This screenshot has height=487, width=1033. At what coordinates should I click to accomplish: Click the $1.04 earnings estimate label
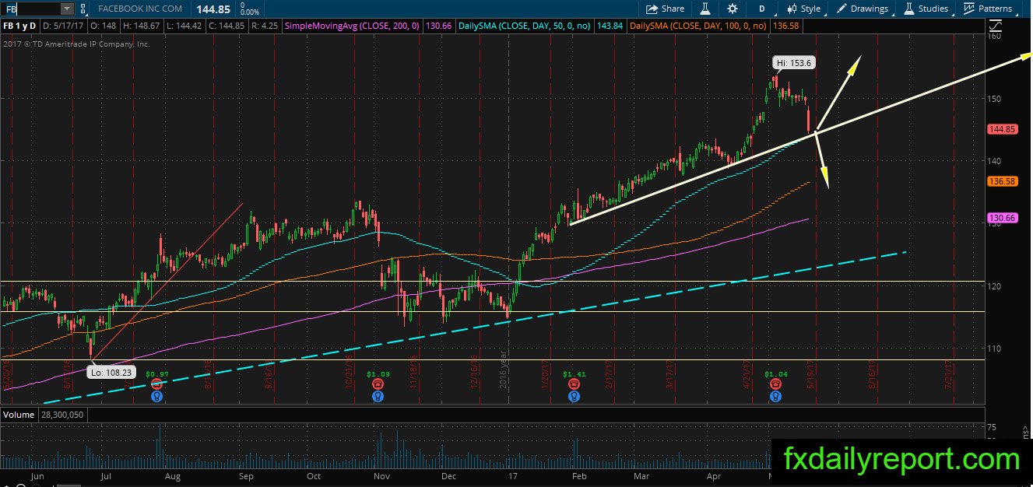point(775,374)
